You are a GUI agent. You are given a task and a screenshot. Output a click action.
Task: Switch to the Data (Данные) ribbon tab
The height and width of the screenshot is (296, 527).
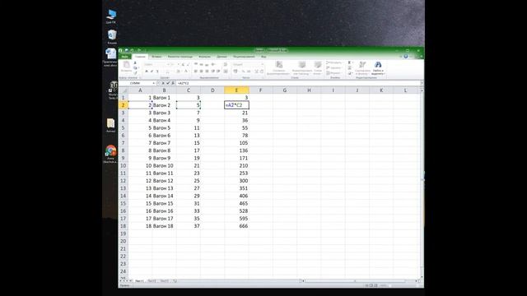(222, 57)
